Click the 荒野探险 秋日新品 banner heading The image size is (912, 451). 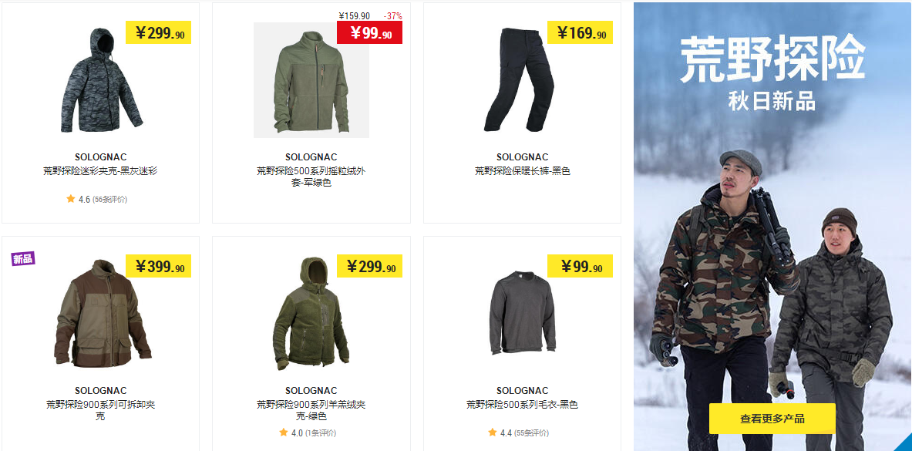point(772,72)
